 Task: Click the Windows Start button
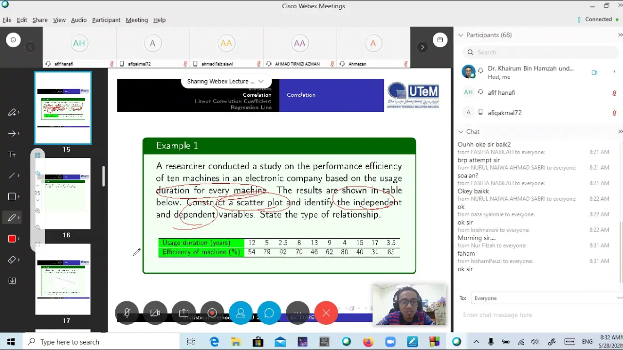click(x=11, y=342)
